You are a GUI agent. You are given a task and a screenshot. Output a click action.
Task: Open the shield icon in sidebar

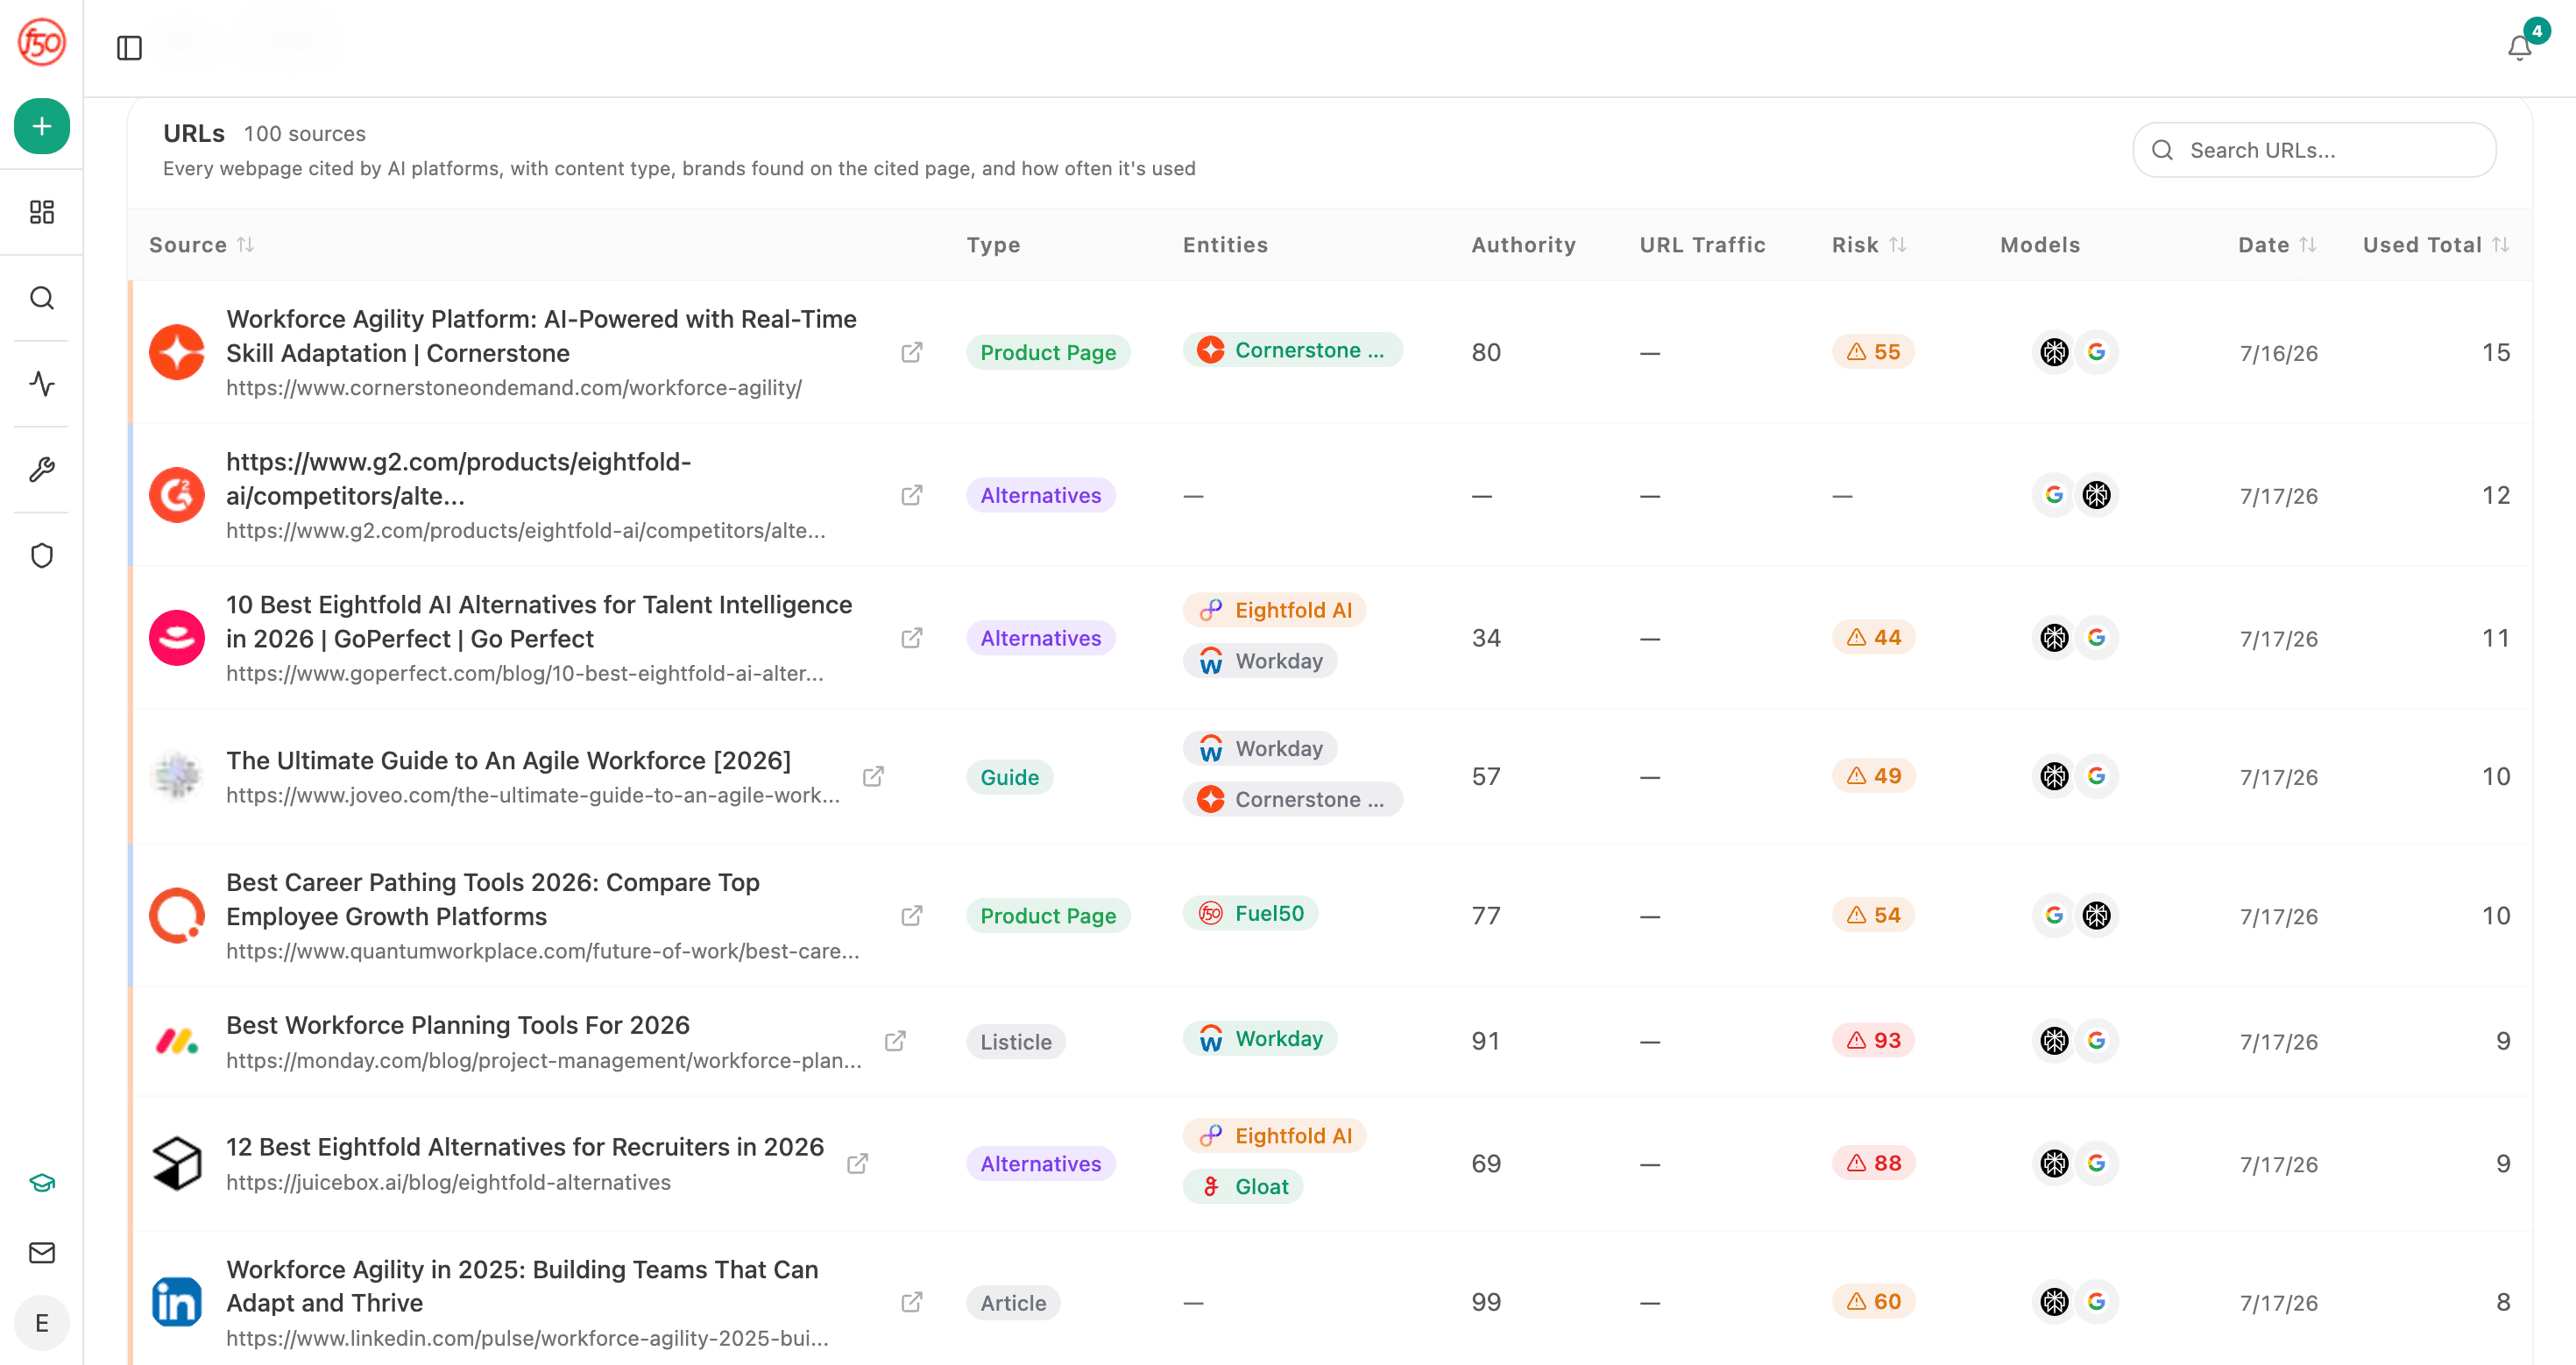click(x=42, y=556)
